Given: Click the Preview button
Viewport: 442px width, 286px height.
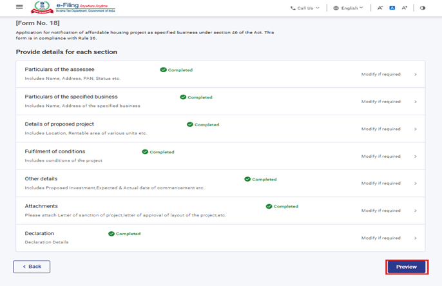Looking at the screenshot, I should click(x=407, y=267).
